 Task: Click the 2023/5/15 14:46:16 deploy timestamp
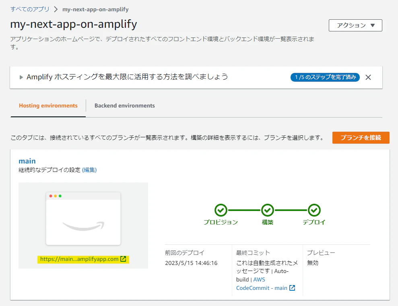pyautogui.click(x=191, y=263)
